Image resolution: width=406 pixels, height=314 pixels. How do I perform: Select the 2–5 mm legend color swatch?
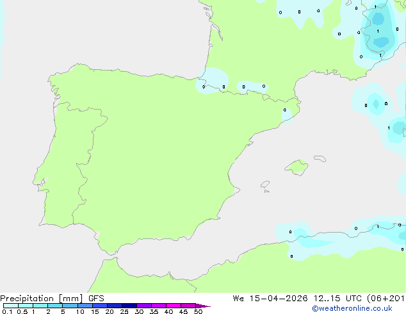(55, 306)
